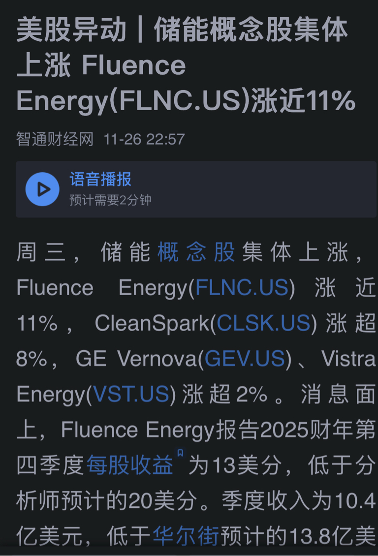Open the VST.US stock link
Viewport: 378px width, 556px height.
click(131, 394)
